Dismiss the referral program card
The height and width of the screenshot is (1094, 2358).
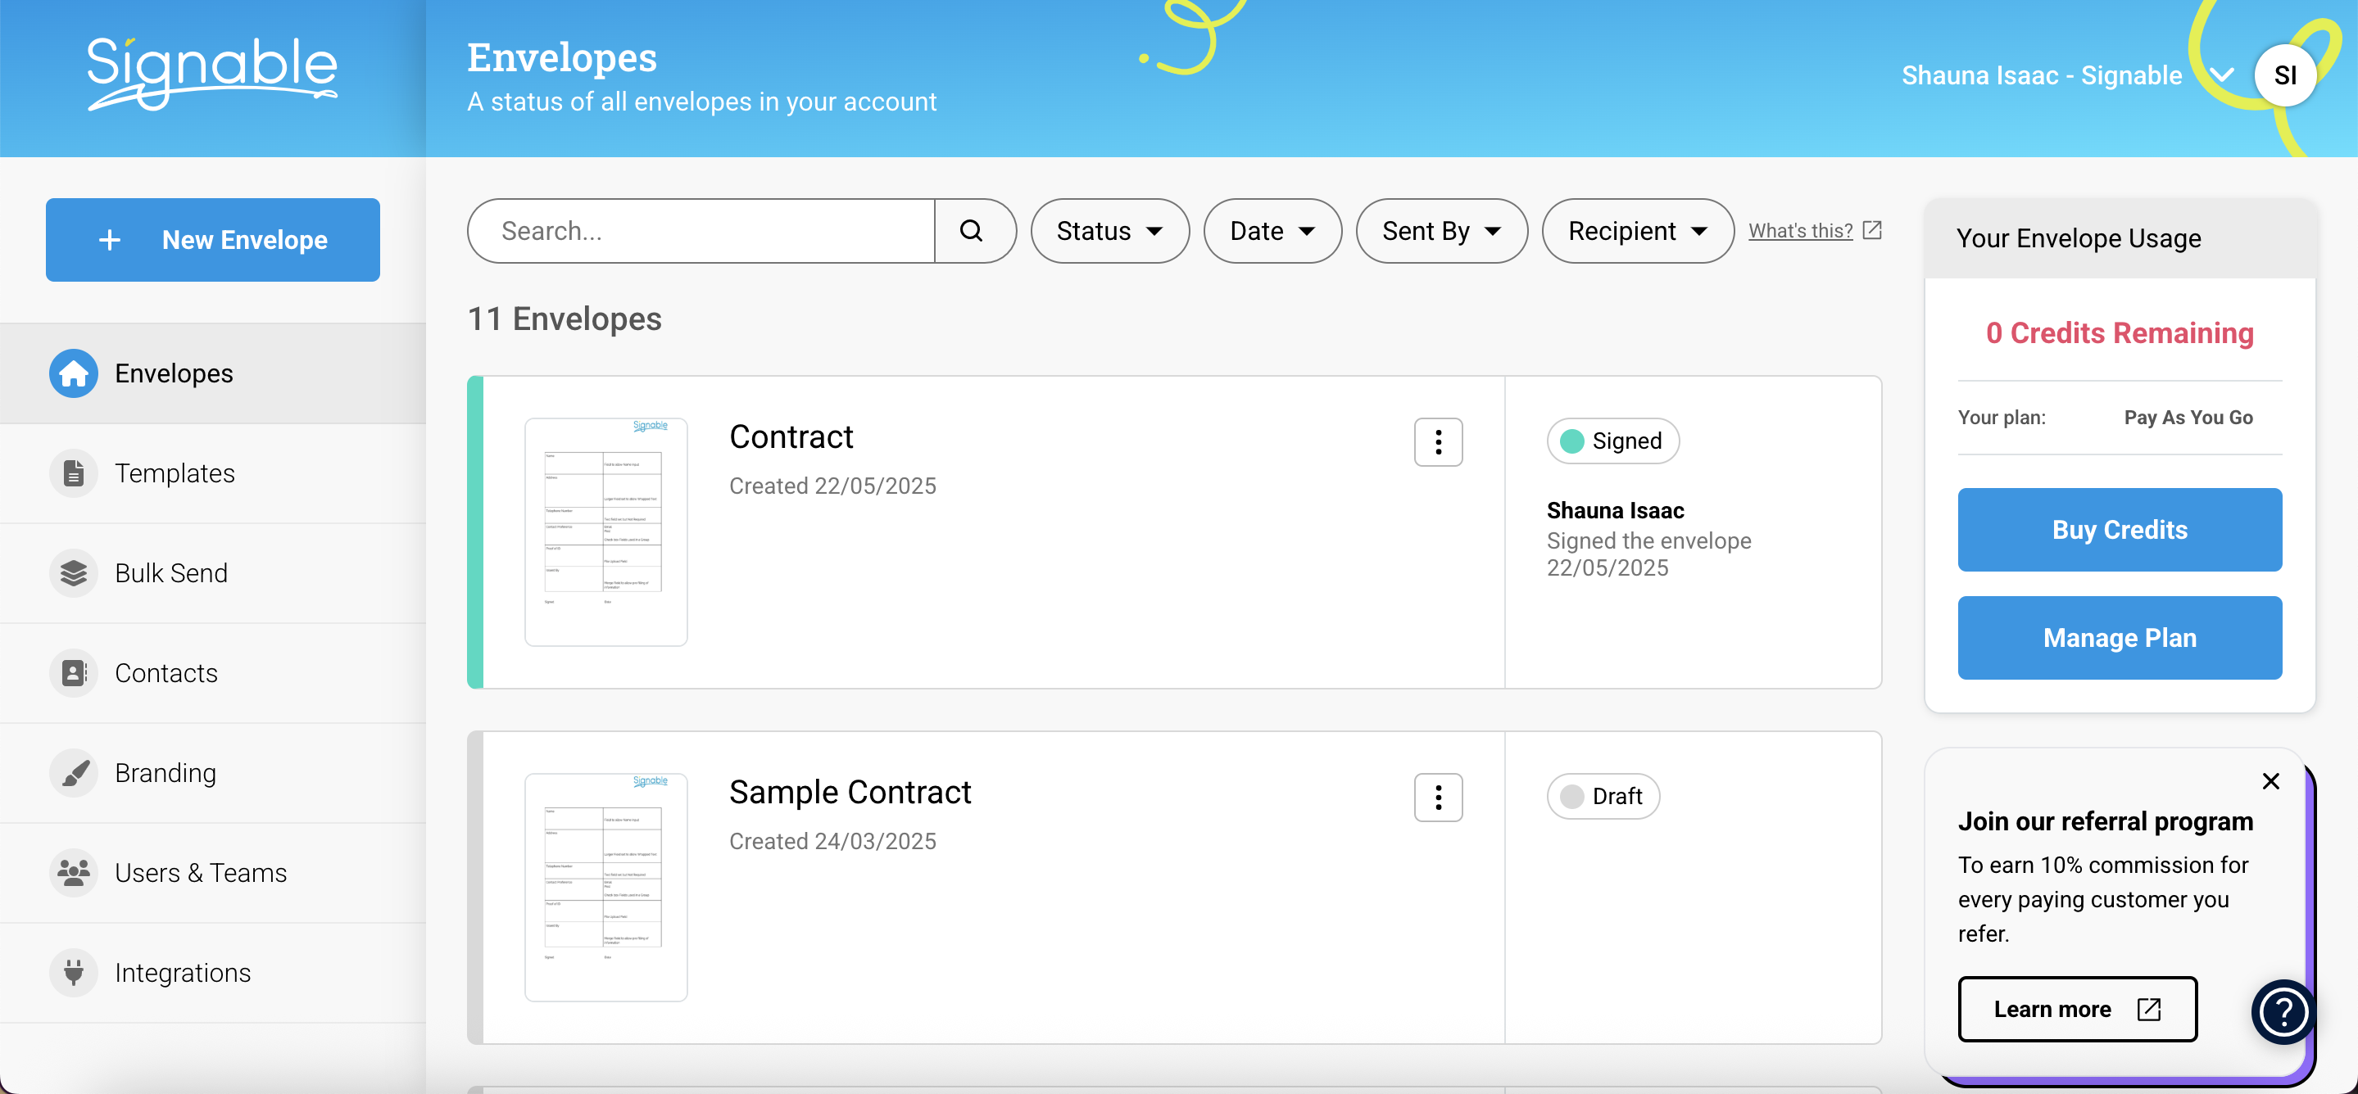point(2270,781)
